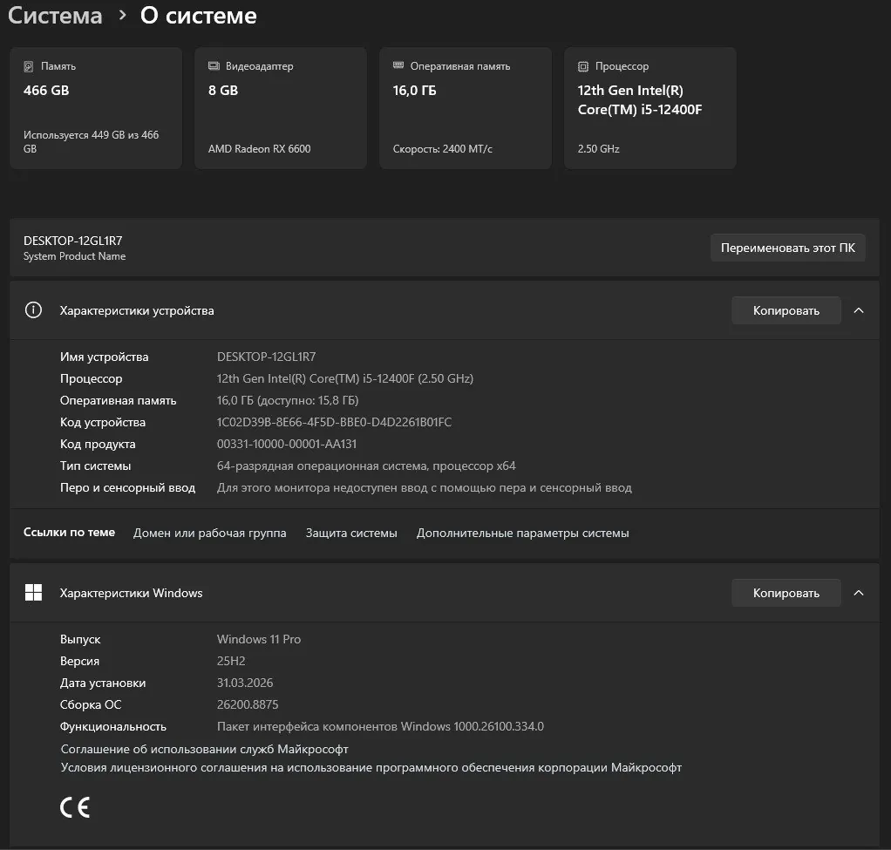
Task: Click the Сборка ОС label
Action: pos(91,704)
